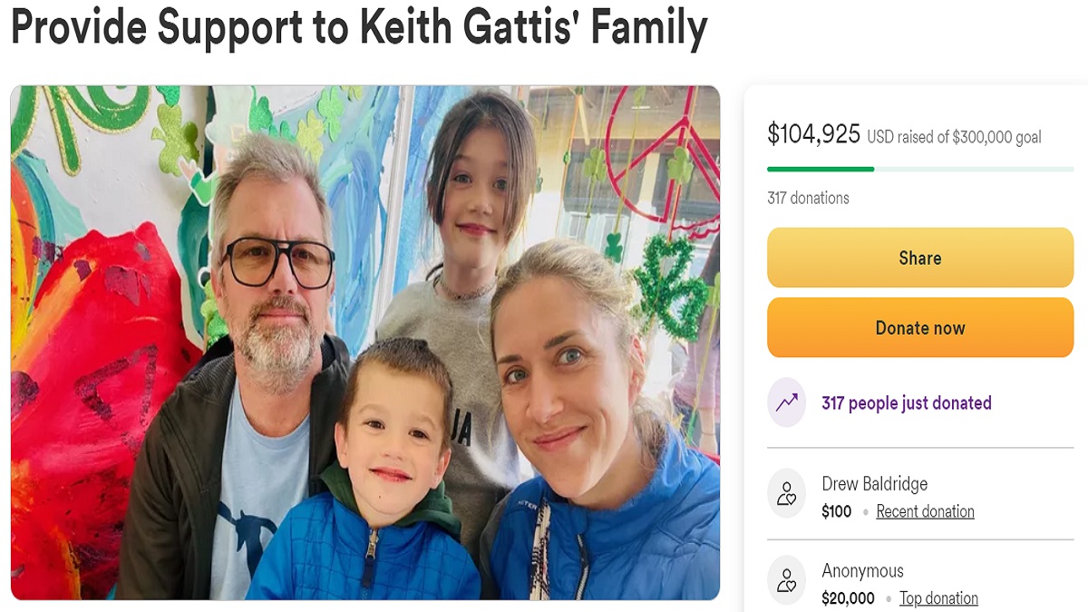Select the Anonymous donor name
The width and height of the screenshot is (1088, 612).
click(862, 570)
